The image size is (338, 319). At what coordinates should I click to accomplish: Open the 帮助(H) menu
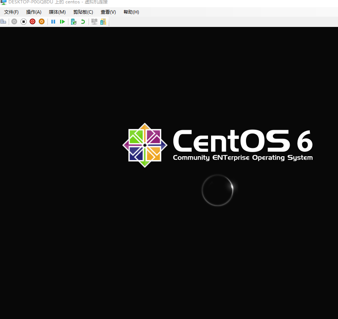click(131, 12)
